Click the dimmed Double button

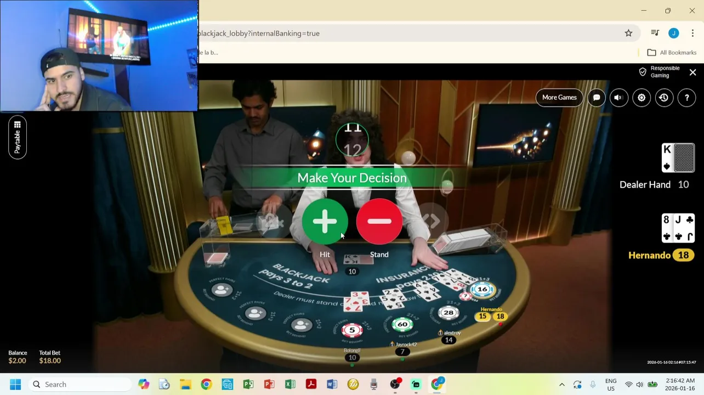[x=272, y=222]
